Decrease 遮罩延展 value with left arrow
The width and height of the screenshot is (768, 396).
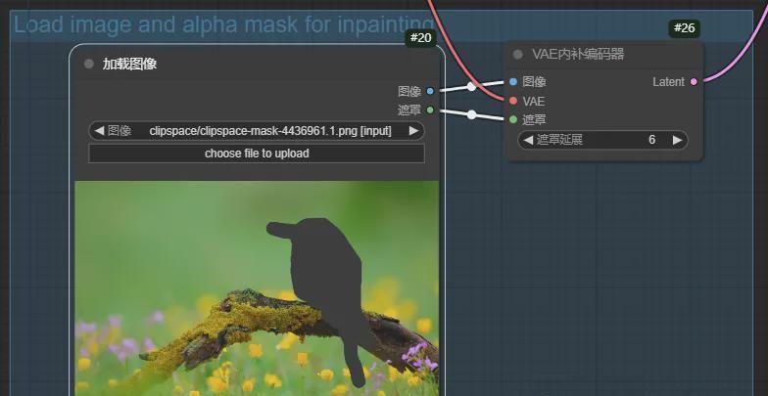coord(528,140)
